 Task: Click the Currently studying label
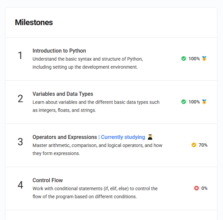(x=123, y=137)
